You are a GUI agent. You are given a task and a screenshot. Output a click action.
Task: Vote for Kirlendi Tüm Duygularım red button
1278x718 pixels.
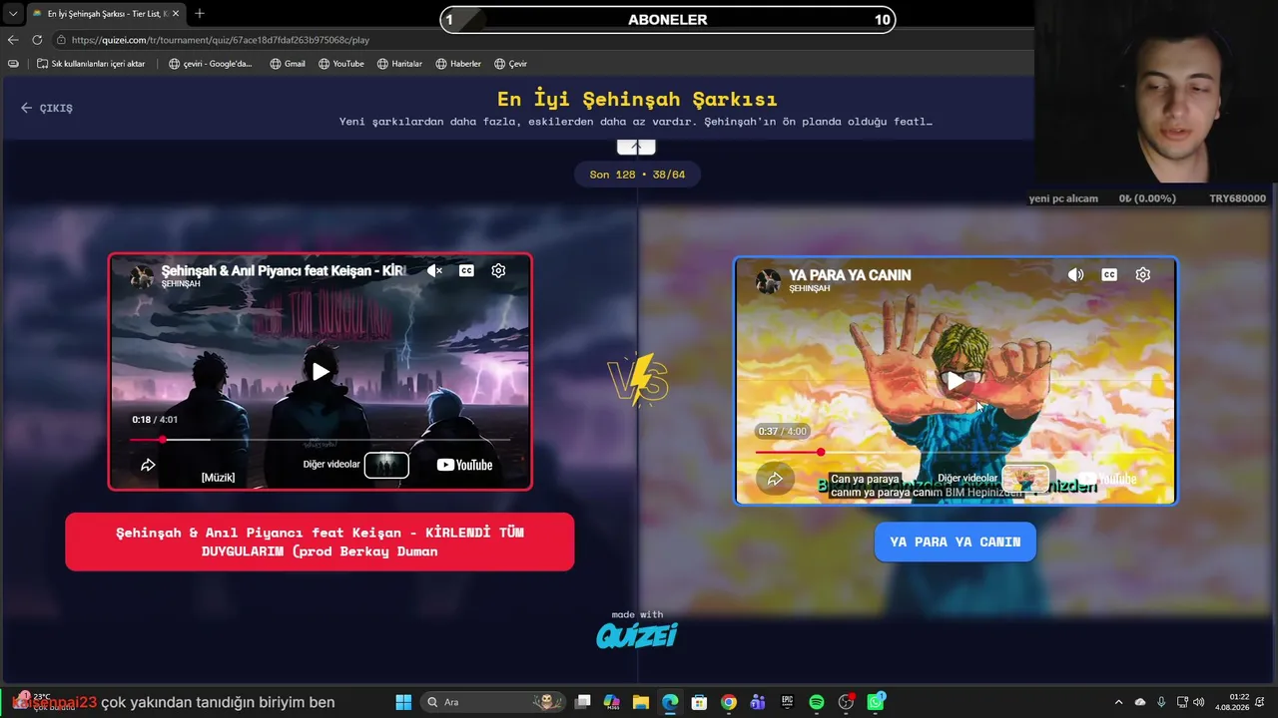319,541
